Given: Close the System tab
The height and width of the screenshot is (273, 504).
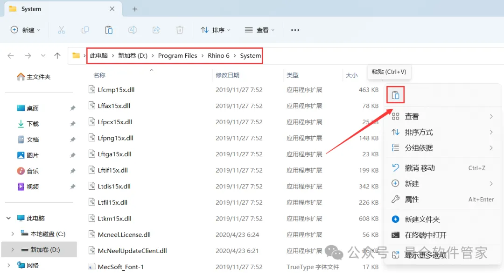Looking at the screenshot, I should coord(112,9).
